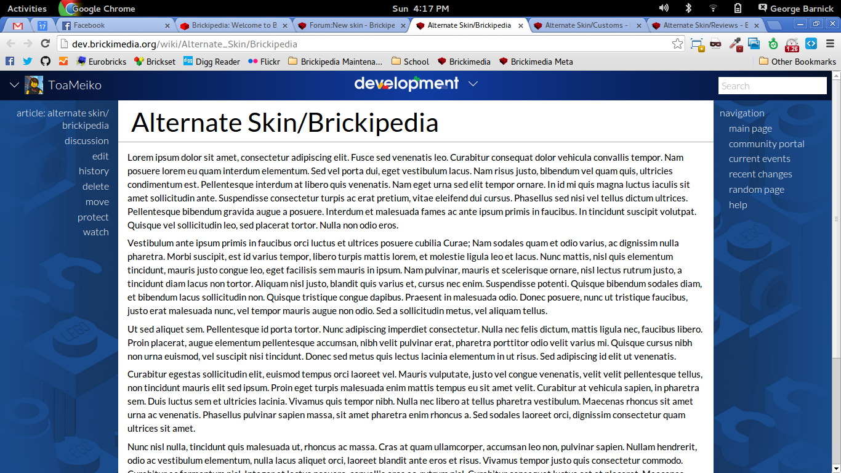Reload the page with refresh button

[45, 44]
